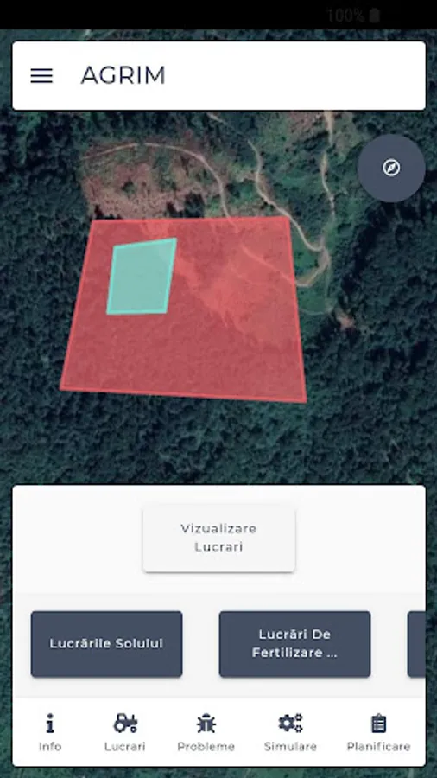Viewport: 437px width, 778px height.
Task: Open the Probleme bug icon tab
Action: (206, 723)
